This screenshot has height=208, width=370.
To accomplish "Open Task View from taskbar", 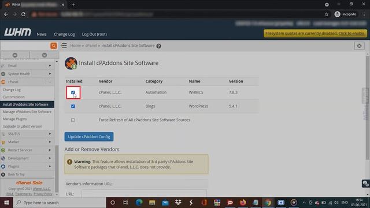I will point(125,203).
